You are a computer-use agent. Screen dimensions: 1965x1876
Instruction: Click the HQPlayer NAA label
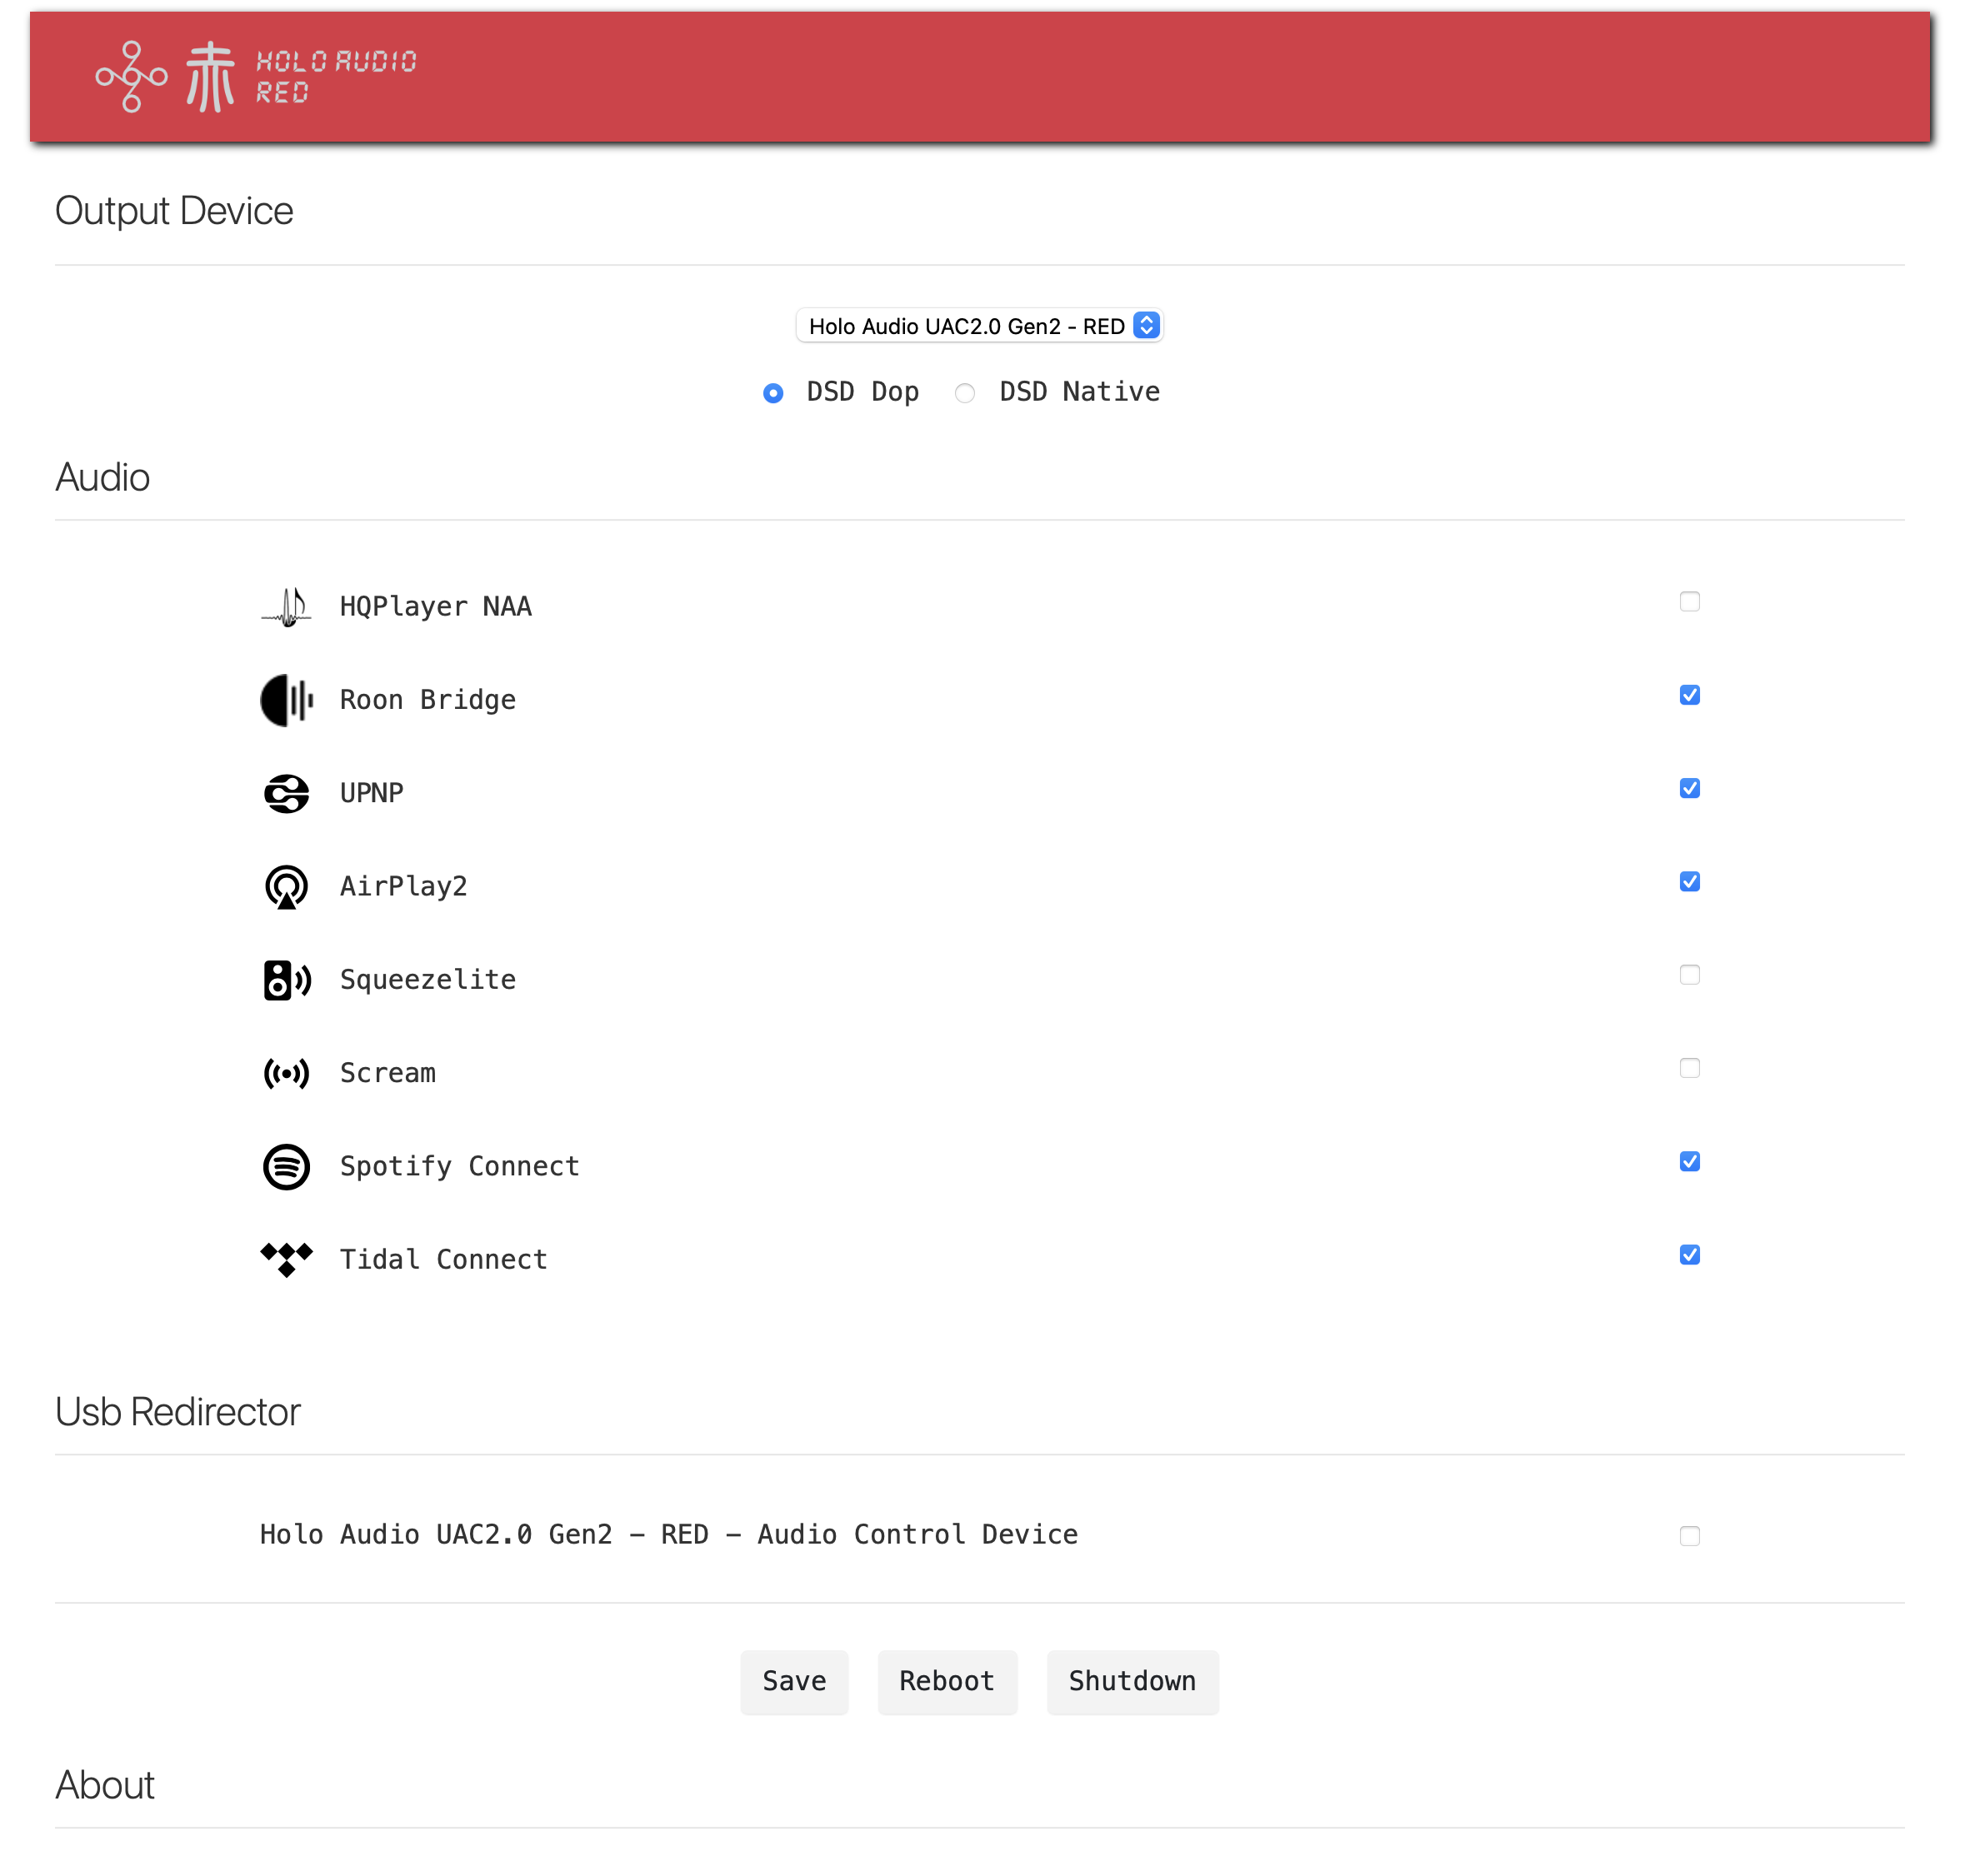[435, 606]
